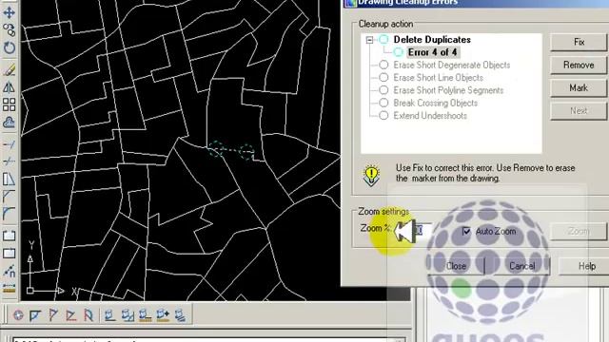Click the dashed error marker circle in drawing
609x342 pixels.
[x=216, y=149]
